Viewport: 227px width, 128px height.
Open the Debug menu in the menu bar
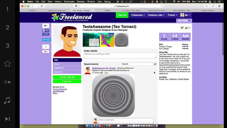tap(107, 1)
